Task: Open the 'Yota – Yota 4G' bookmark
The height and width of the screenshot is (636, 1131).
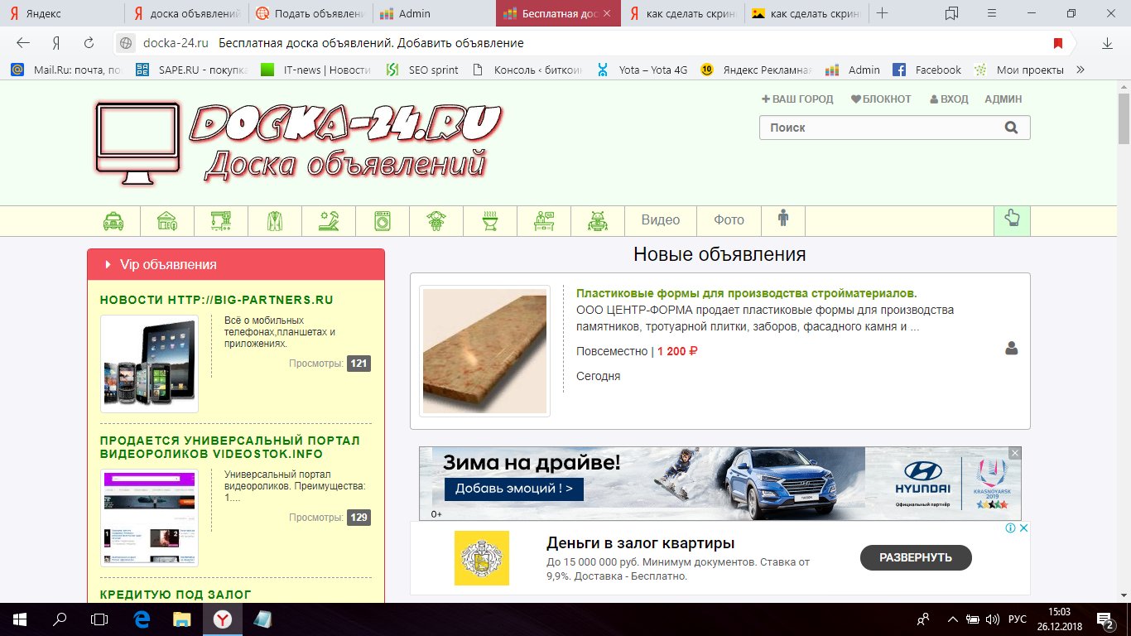Action: pyautogui.click(x=643, y=70)
